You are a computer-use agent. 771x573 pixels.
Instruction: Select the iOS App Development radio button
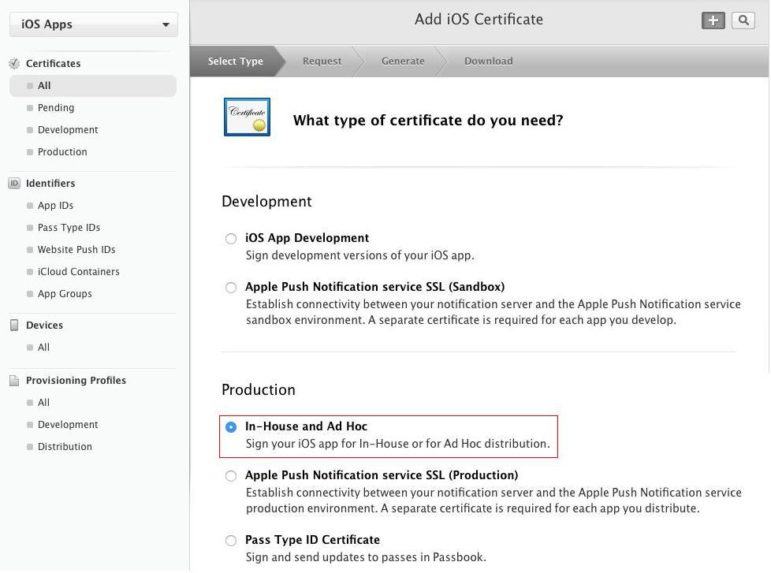click(x=231, y=239)
